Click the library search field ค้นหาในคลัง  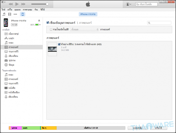tap(146, 4)
